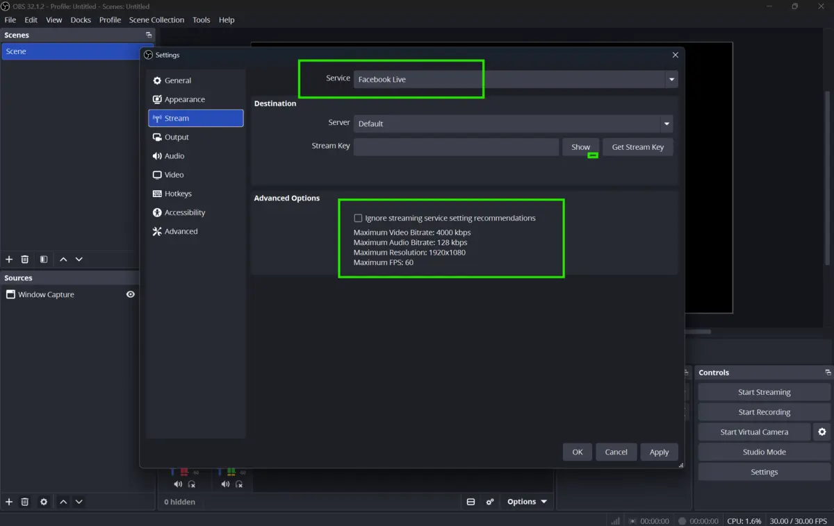Toggle mixer layout icon beside Options
Screen dimensions: 834x526
click(x=471, y=502)
